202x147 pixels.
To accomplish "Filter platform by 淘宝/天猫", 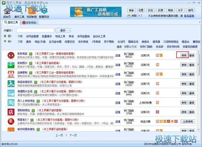I will (40, 42).
